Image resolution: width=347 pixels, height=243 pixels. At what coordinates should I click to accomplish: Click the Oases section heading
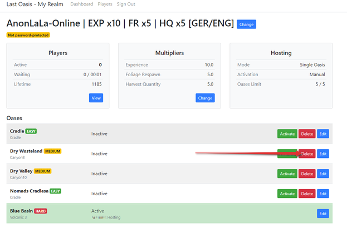click(x=14, y=118)
